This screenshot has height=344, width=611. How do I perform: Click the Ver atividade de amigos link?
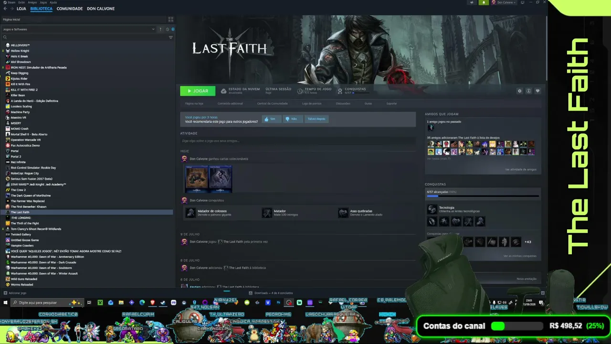tap(521, 170)
